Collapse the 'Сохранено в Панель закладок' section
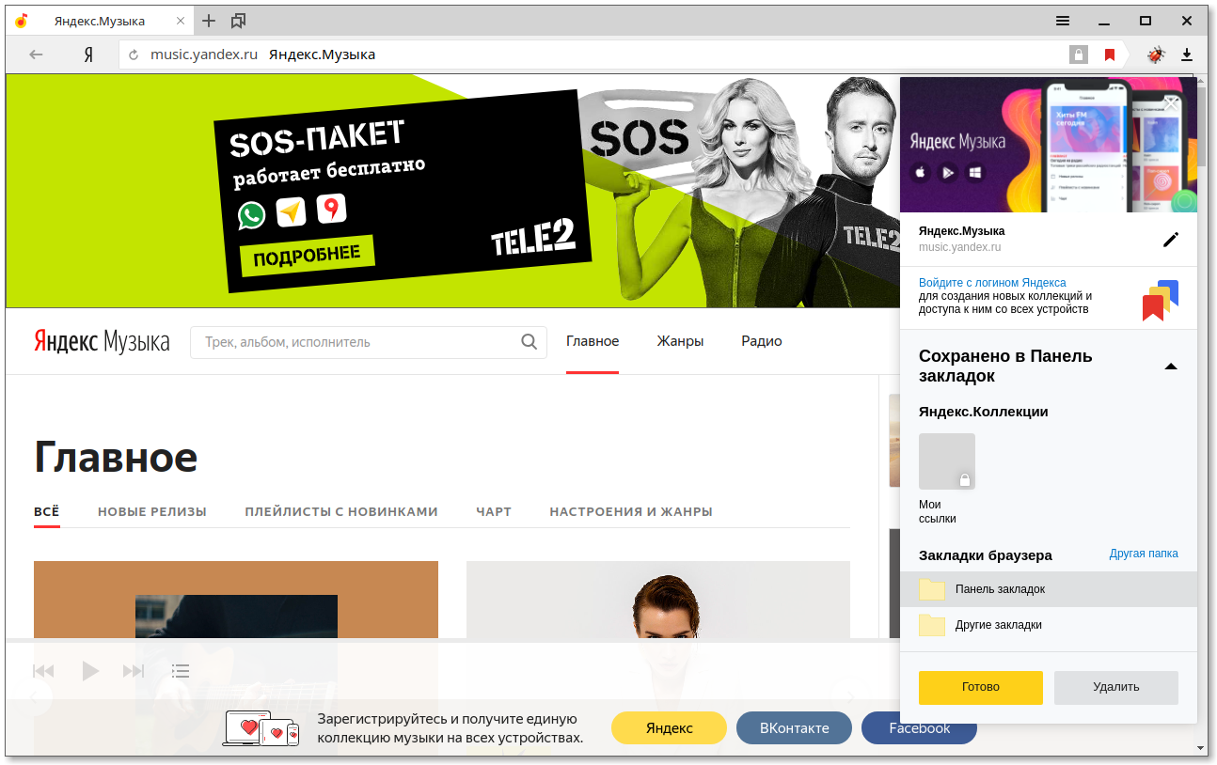Screen dimensions: 1217x765 click(x=1171, y=367)
